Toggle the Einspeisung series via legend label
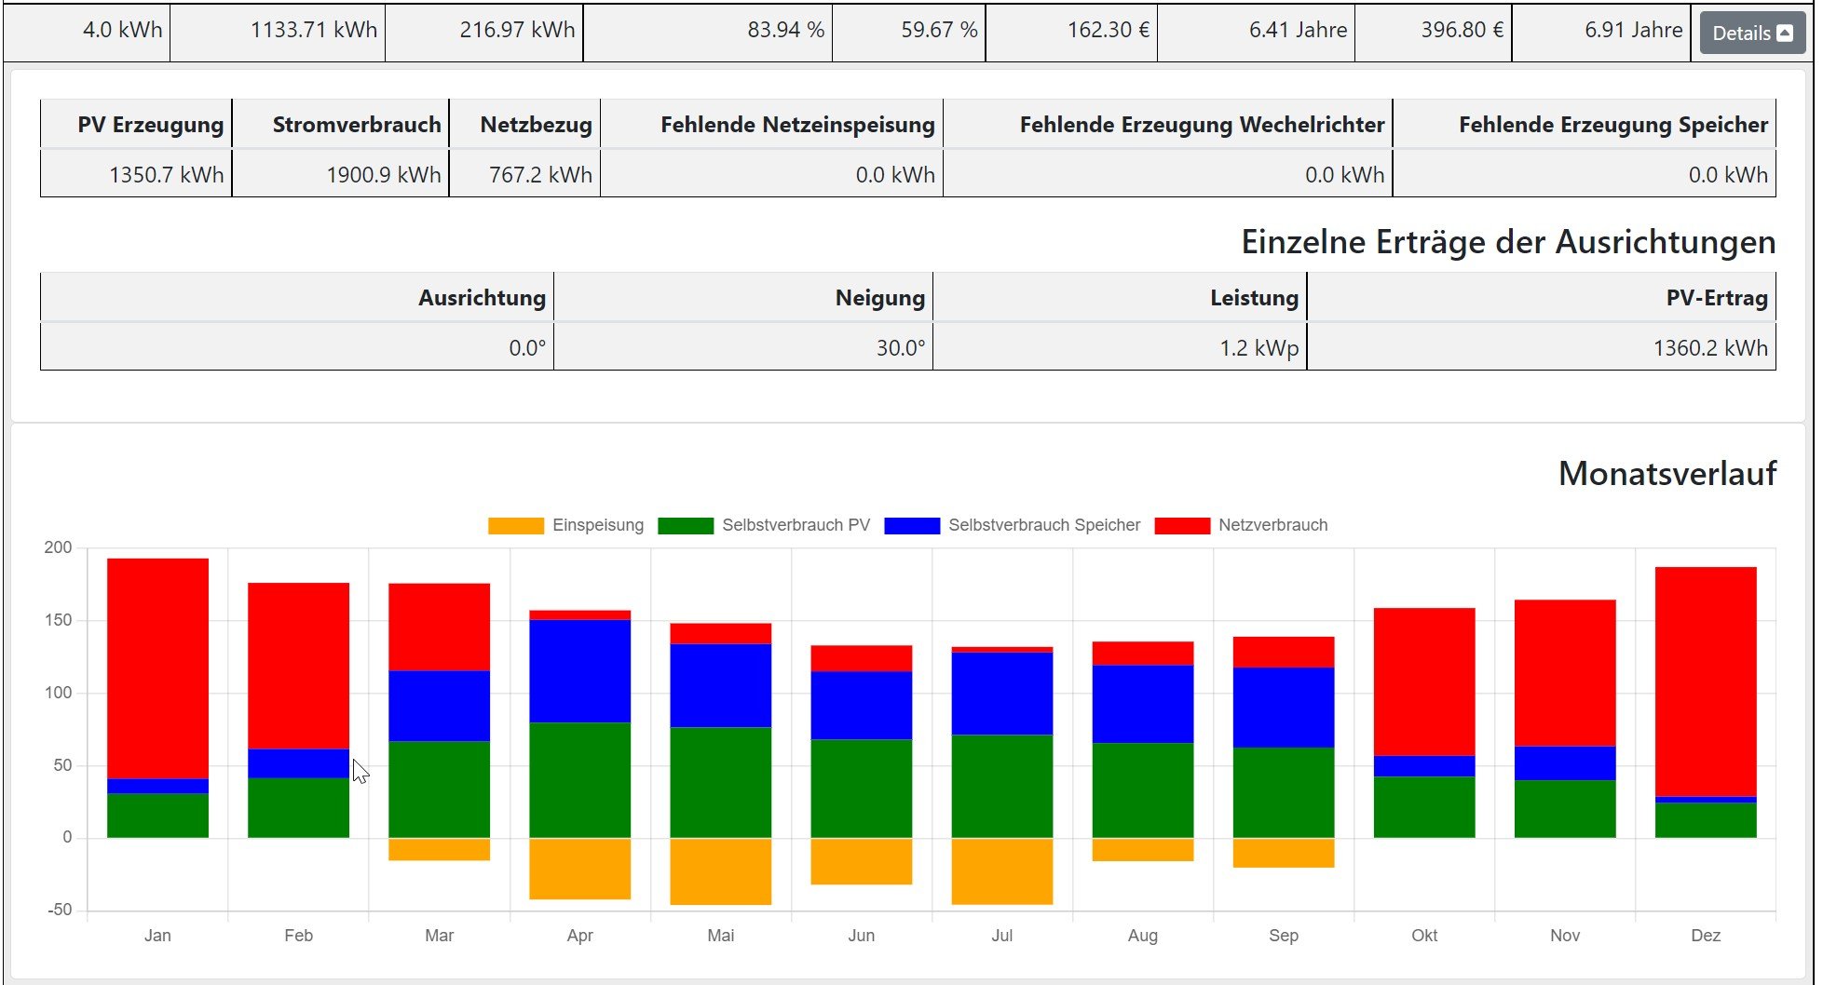 click(597, 526)
